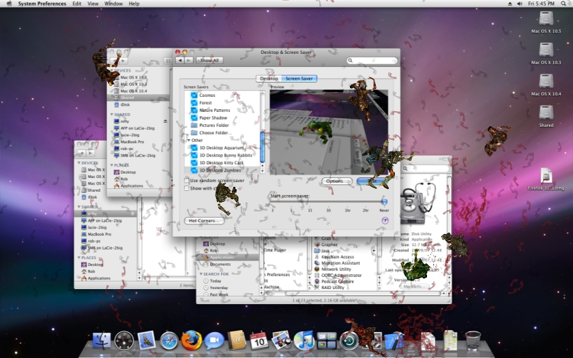Collapse SHARED in Finder window with Shared selected
Screen dimensions: 573x358
(x=112, y=115)
